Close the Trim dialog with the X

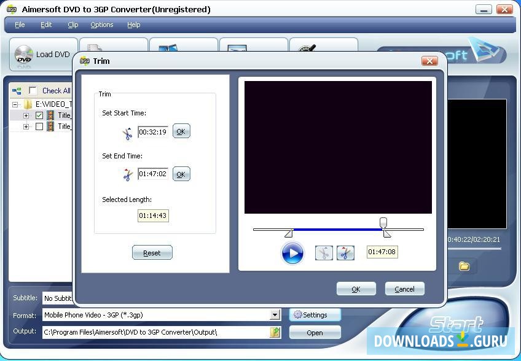pos(429,61)
